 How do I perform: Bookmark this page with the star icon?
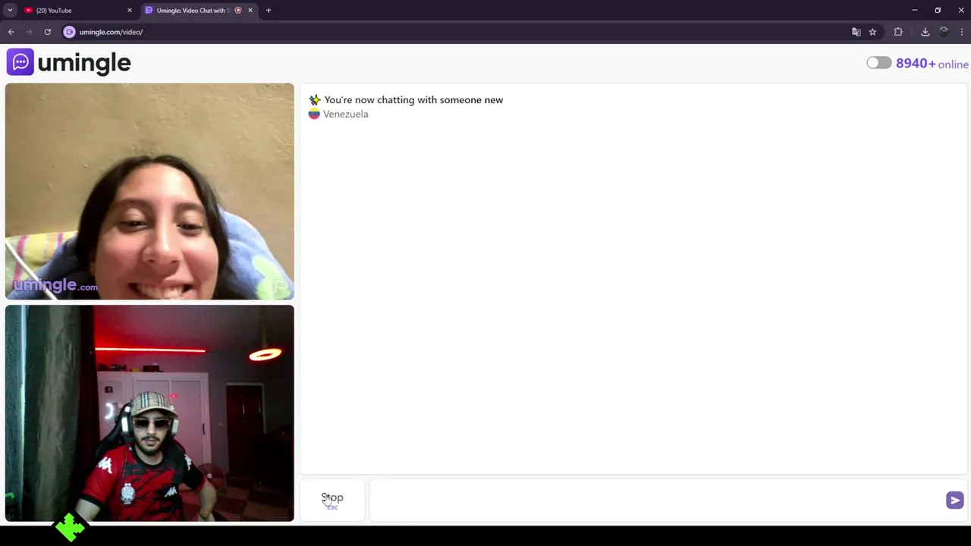click(x=872, y=32)
